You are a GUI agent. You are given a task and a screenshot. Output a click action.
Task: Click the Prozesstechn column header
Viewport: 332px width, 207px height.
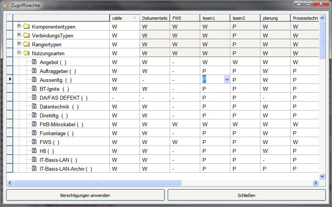[x=305, y=18]
